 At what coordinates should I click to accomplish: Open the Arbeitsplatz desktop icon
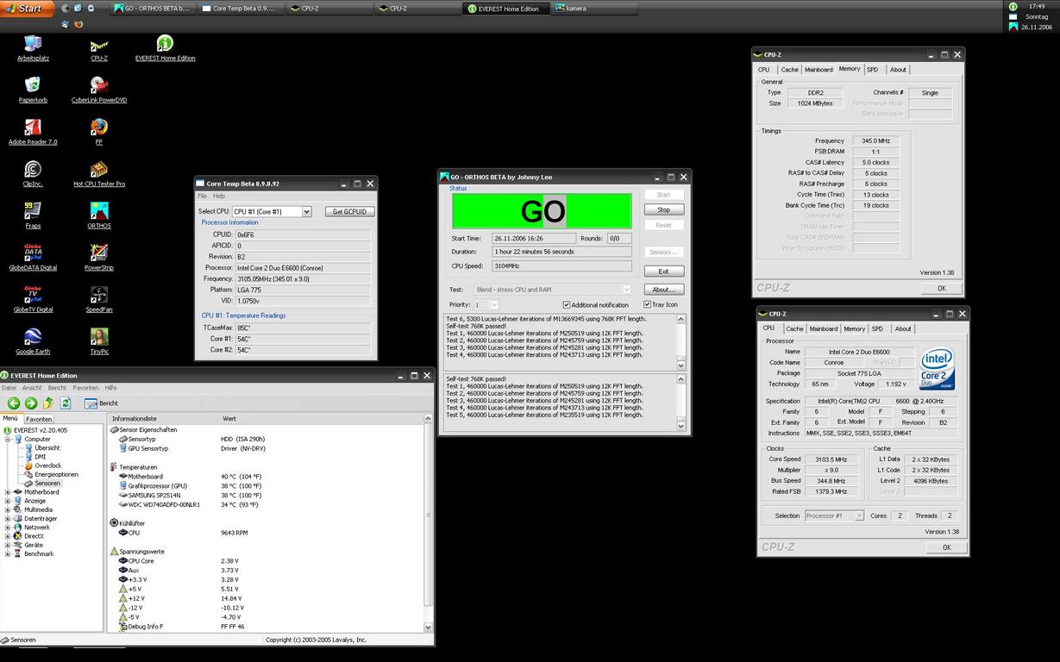(x=33, y=48)
